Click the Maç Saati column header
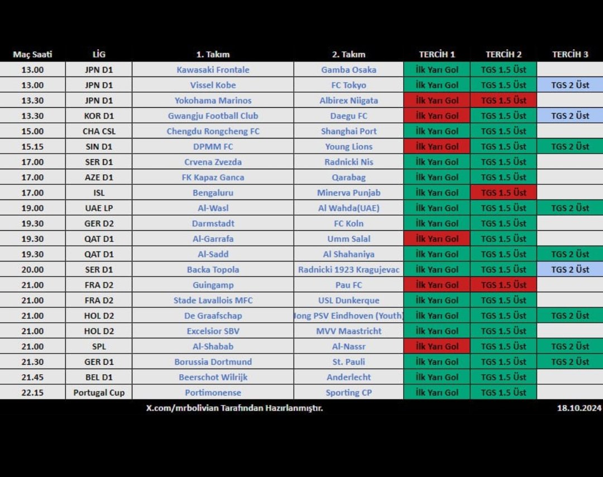This screenshot has height=477, width=603. tap(32, 54)
